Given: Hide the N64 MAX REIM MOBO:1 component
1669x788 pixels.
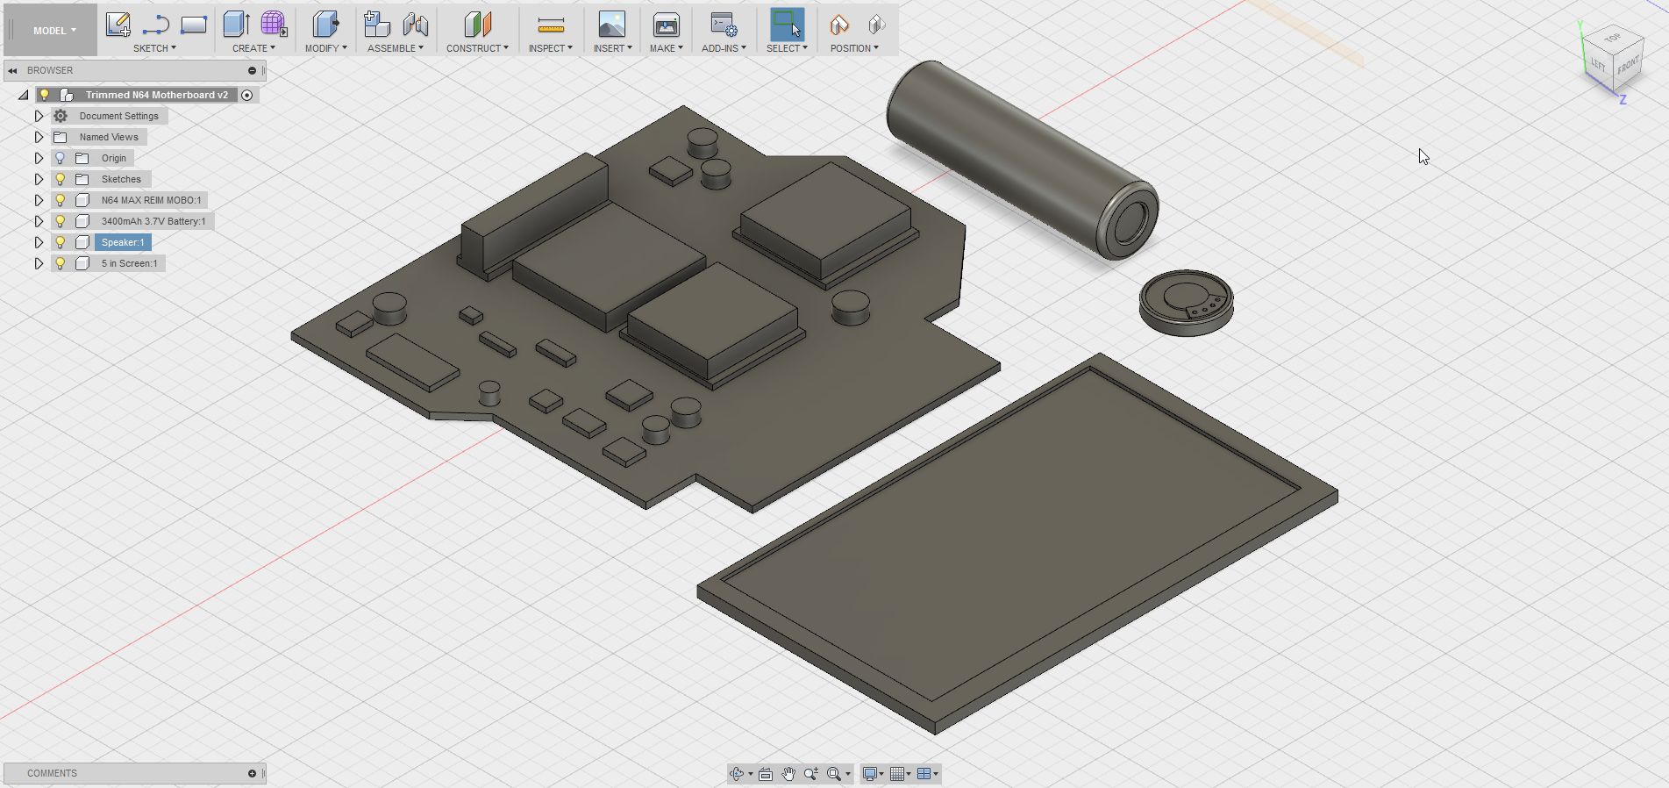Looking at the screenshot, I should tap(60, 200).
